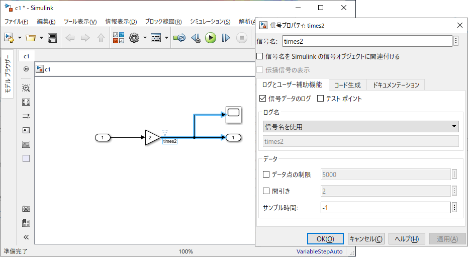Expand the Open folder dropdown arrow
Image resolution: width=469 pixels, height=257 pixels.
[41, 38]
